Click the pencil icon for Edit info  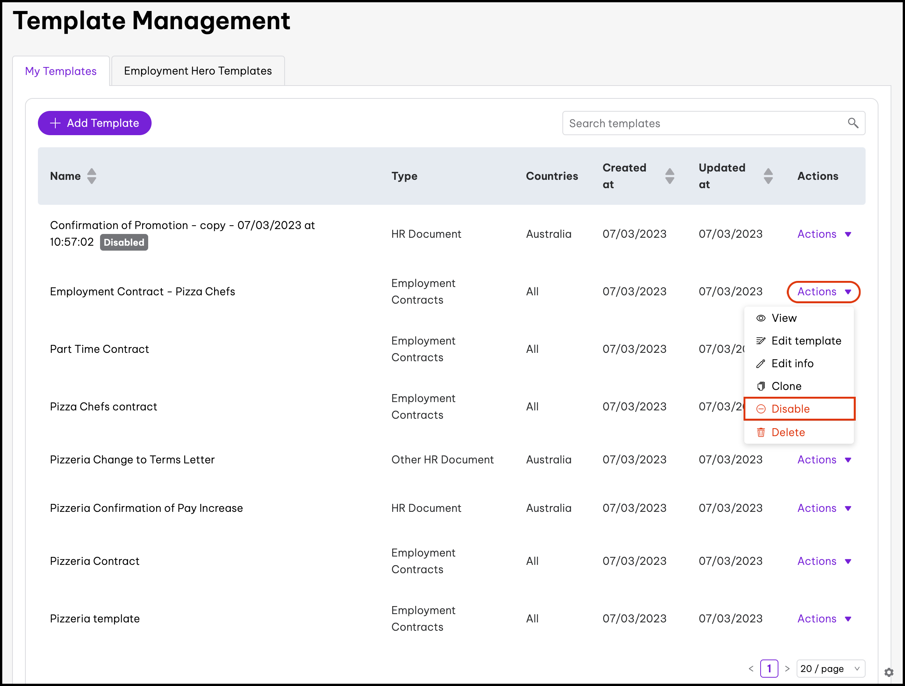761,363
